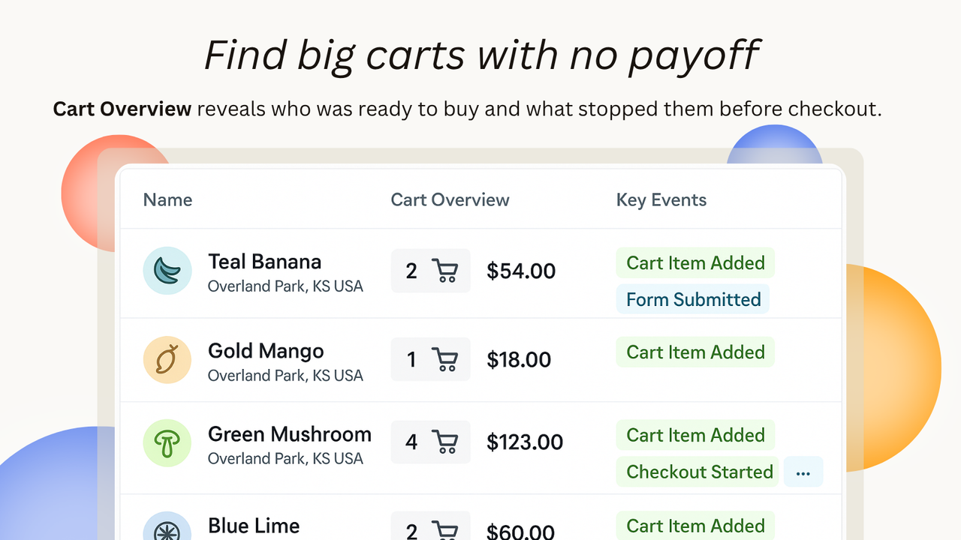Open the Green Mushroom customer name

tap(289, 434)
